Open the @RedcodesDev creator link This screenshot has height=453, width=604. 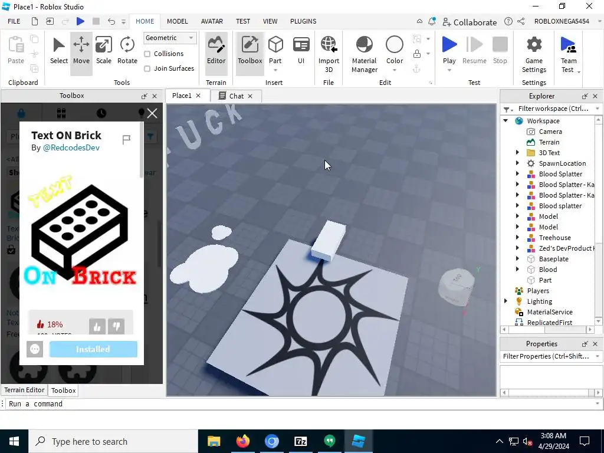(x=71, y=148)
